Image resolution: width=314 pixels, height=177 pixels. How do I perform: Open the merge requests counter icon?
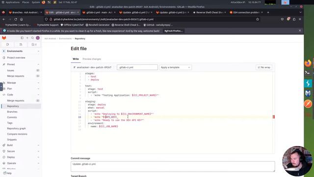[21, 44]
